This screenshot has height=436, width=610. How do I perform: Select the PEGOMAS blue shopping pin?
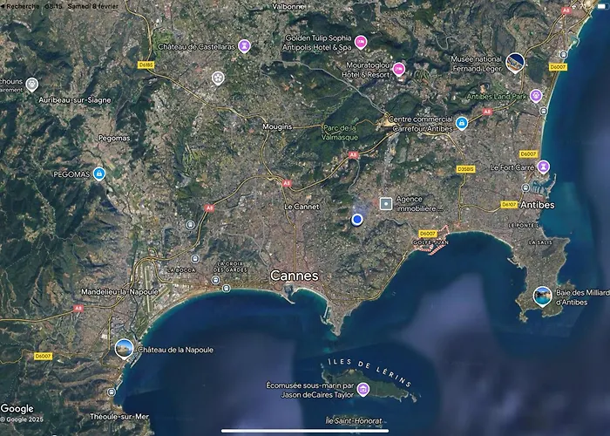pyautogui.click(x=99, y=174)
